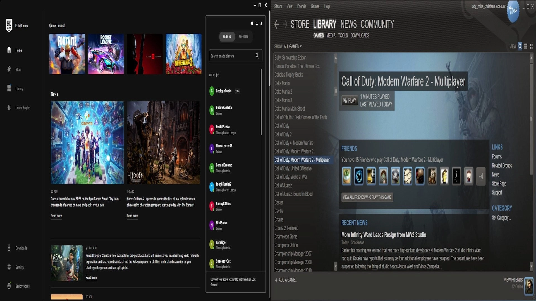Click the Epic Games Library sidebar icon
This screenshot has height=301, width=536.
pos(8,88)
